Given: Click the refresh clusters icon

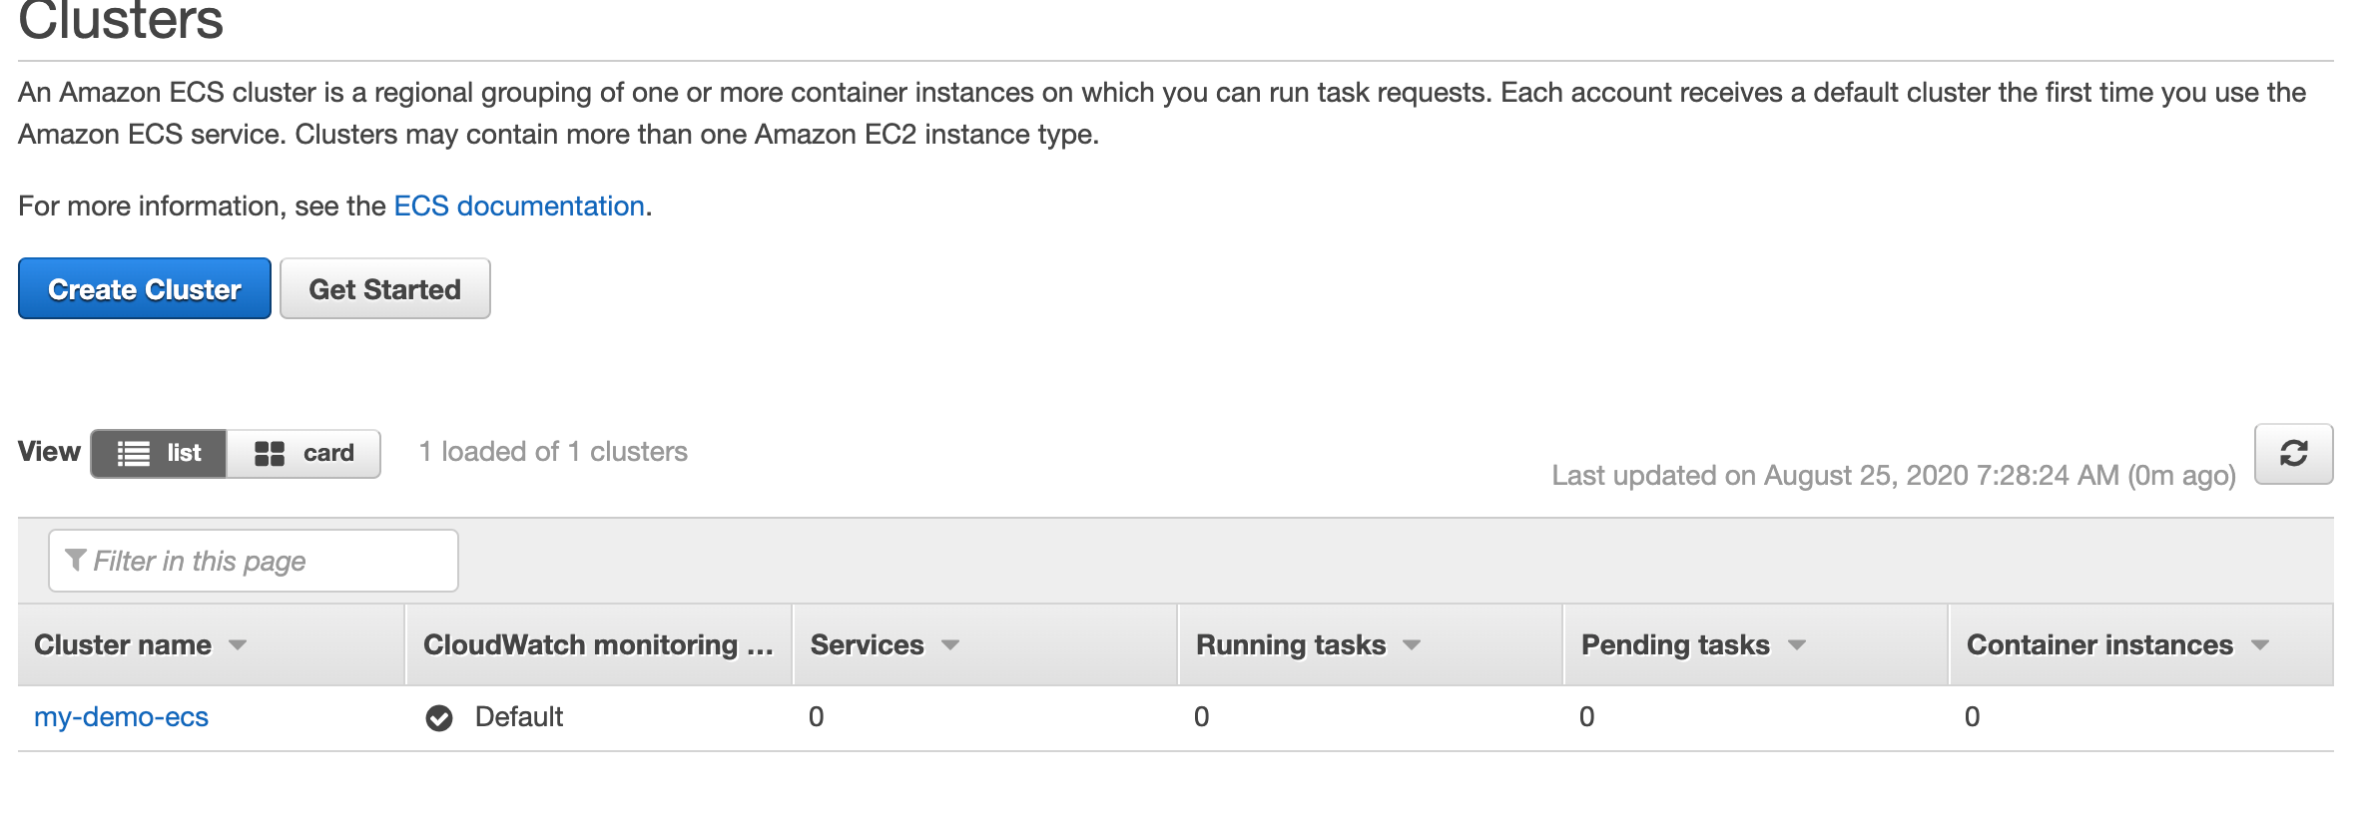Looking at the screenshot, I should tap(2292, 454).
